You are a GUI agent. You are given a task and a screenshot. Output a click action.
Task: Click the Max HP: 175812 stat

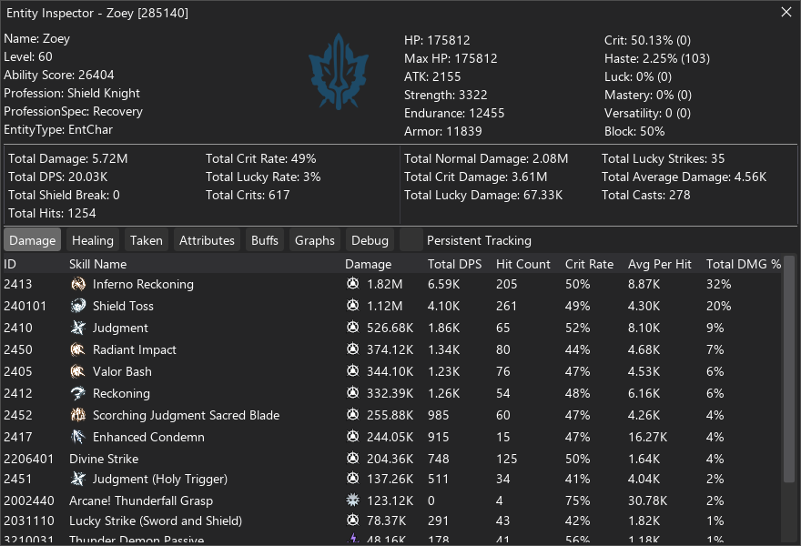(x=451, y=58)
